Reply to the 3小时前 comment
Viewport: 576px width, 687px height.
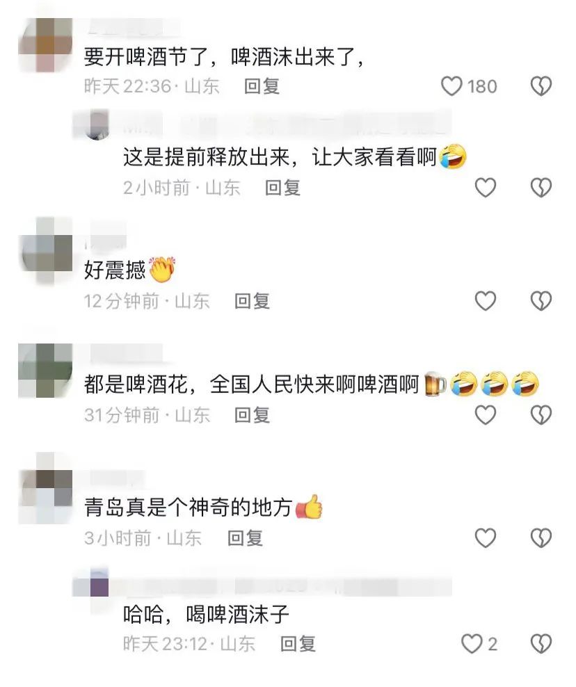(245, 538)
